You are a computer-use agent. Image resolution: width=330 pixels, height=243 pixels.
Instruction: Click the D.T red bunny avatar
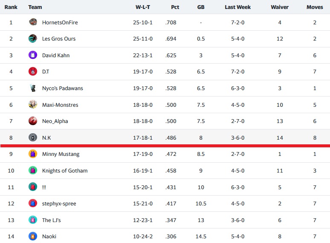(33, 71)
